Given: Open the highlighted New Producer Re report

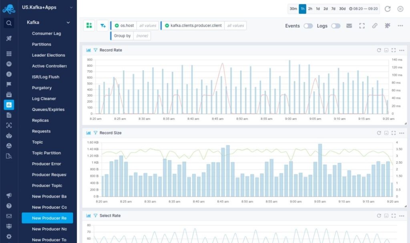Looking at the screenshot, I should pos(47,218).
